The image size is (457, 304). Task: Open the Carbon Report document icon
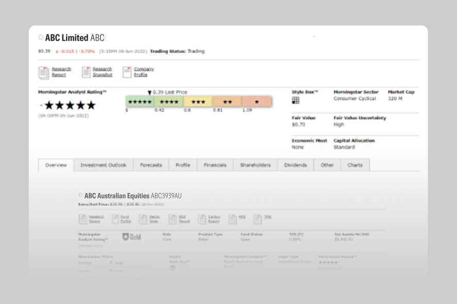(x=202, y=219)
